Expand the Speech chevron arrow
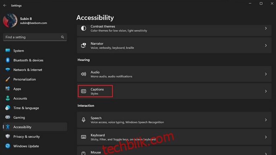The width and height of the screenshot is (276, 155). tap(266, 120)
